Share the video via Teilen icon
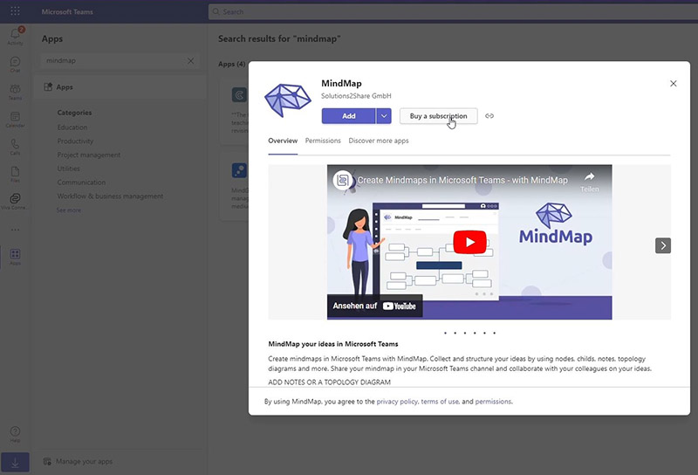Viewport: 698px width, 475px height. pyautogui.click(x=590, y=182)
